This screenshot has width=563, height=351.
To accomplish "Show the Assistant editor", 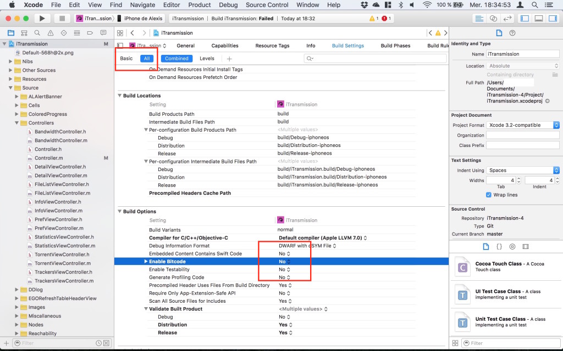I will click(x=493, y=18).
